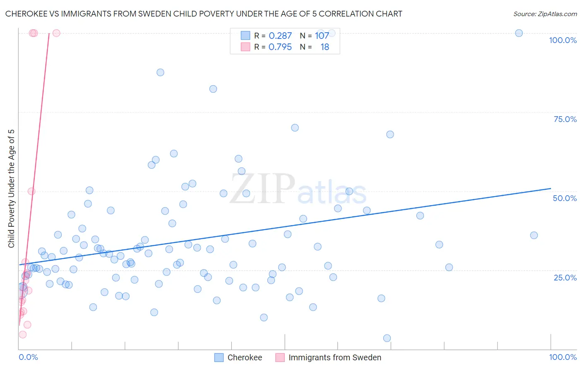Click the pink R = 0.795 legend swatch
Viewport: 582px width, 369px height.
click(245, 47)
